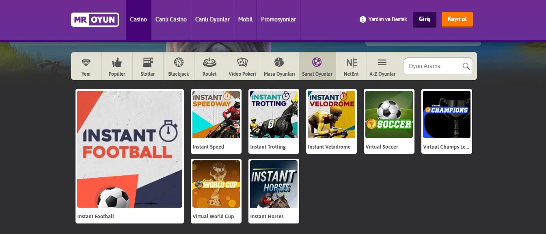This screenshot has height=234, width=546.
Task: Go to the Mobil section
Action: tap(245, 19)
